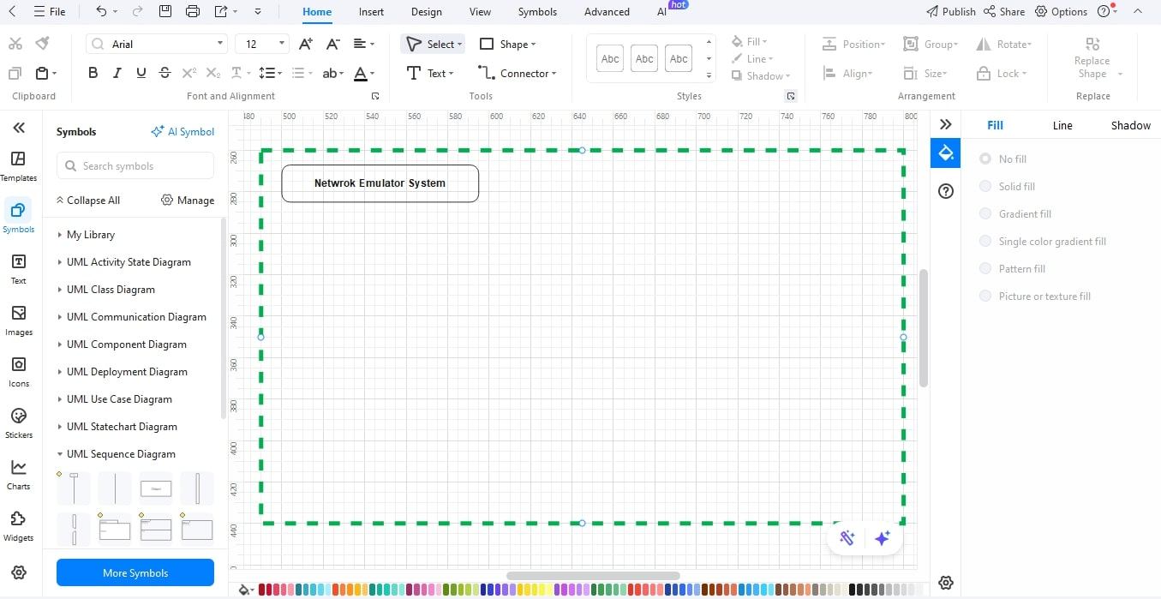This screenshot has width=1161, height=599.
Task: Increase font size with larger A icon
Action: (306, 44)
